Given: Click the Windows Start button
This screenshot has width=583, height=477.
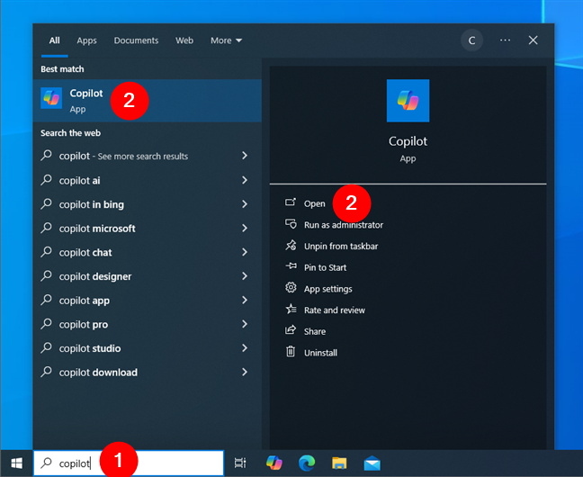Looking at the screenshot, I should (16, 463).
